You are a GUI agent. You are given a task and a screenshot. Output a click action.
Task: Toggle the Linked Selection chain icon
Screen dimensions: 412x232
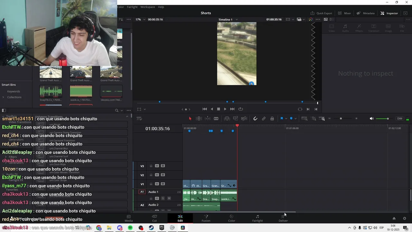click(264, 119)
